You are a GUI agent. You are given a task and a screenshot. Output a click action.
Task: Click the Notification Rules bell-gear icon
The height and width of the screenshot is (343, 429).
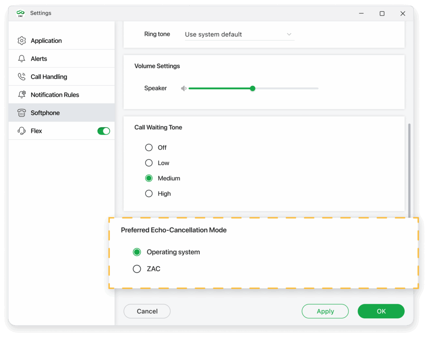22,95
